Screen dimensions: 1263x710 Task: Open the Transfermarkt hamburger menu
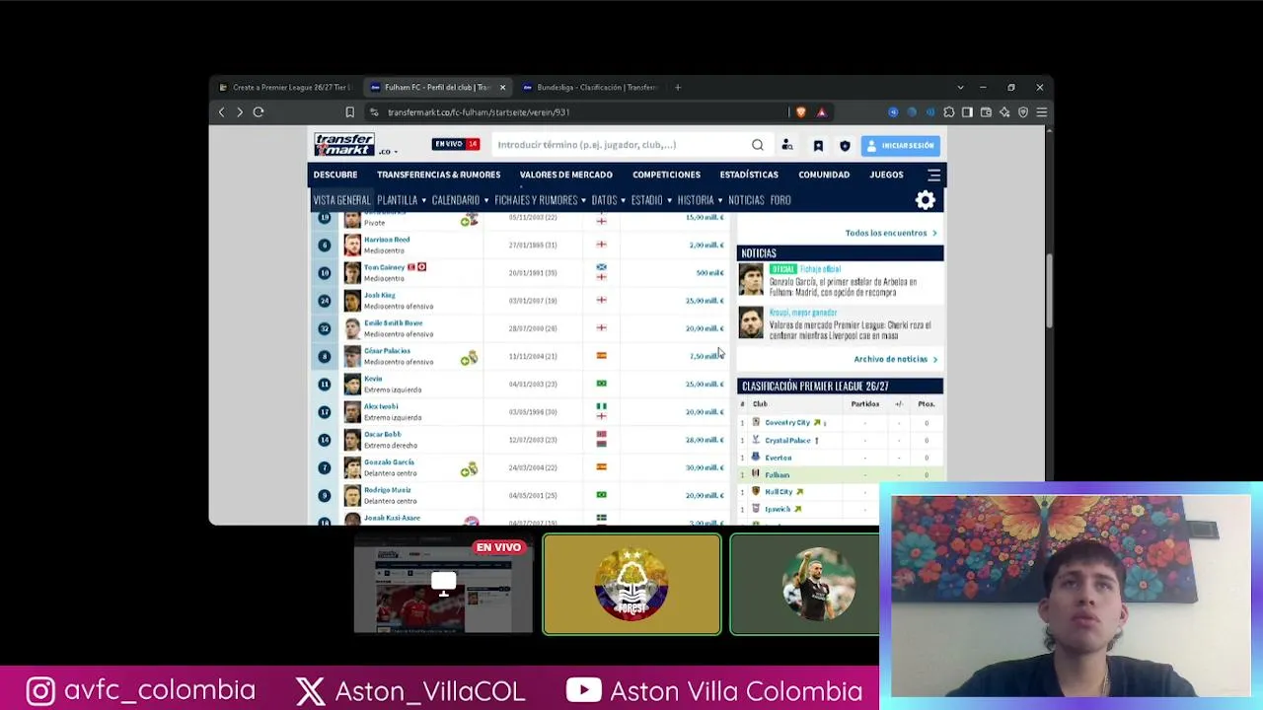click(x=933, y=175)
